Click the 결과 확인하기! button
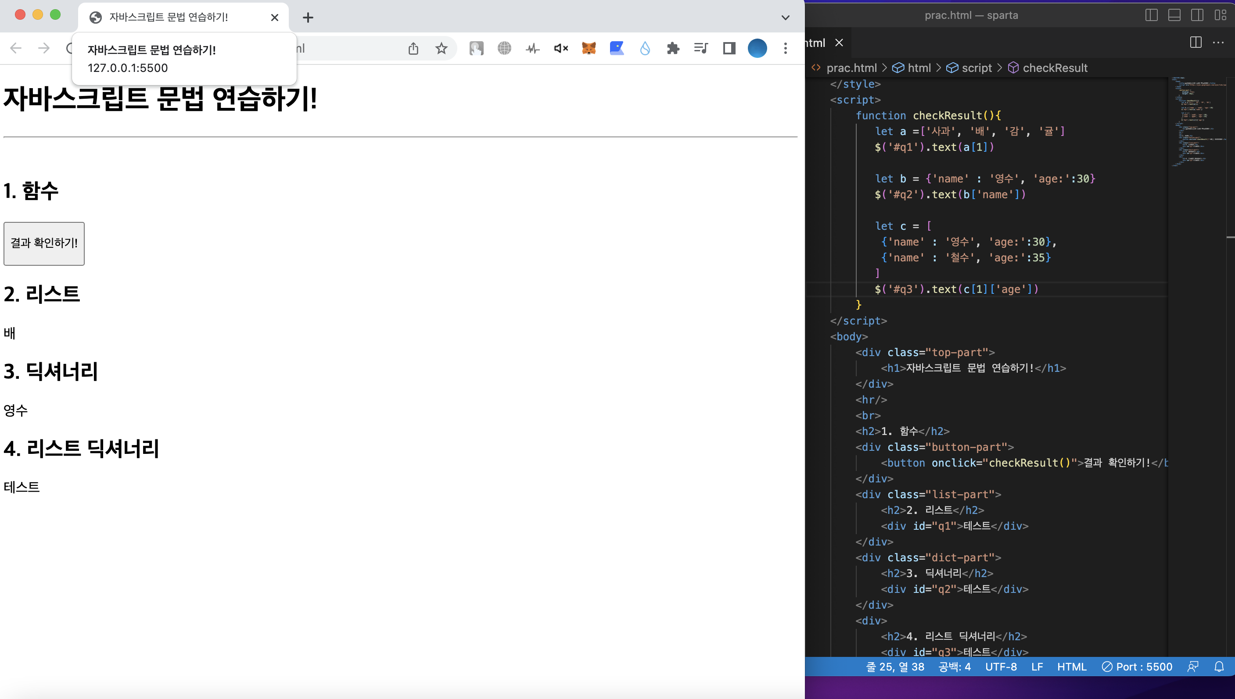Image resolution: width=1235 pixels, height=699 pixels. [44, 243]
